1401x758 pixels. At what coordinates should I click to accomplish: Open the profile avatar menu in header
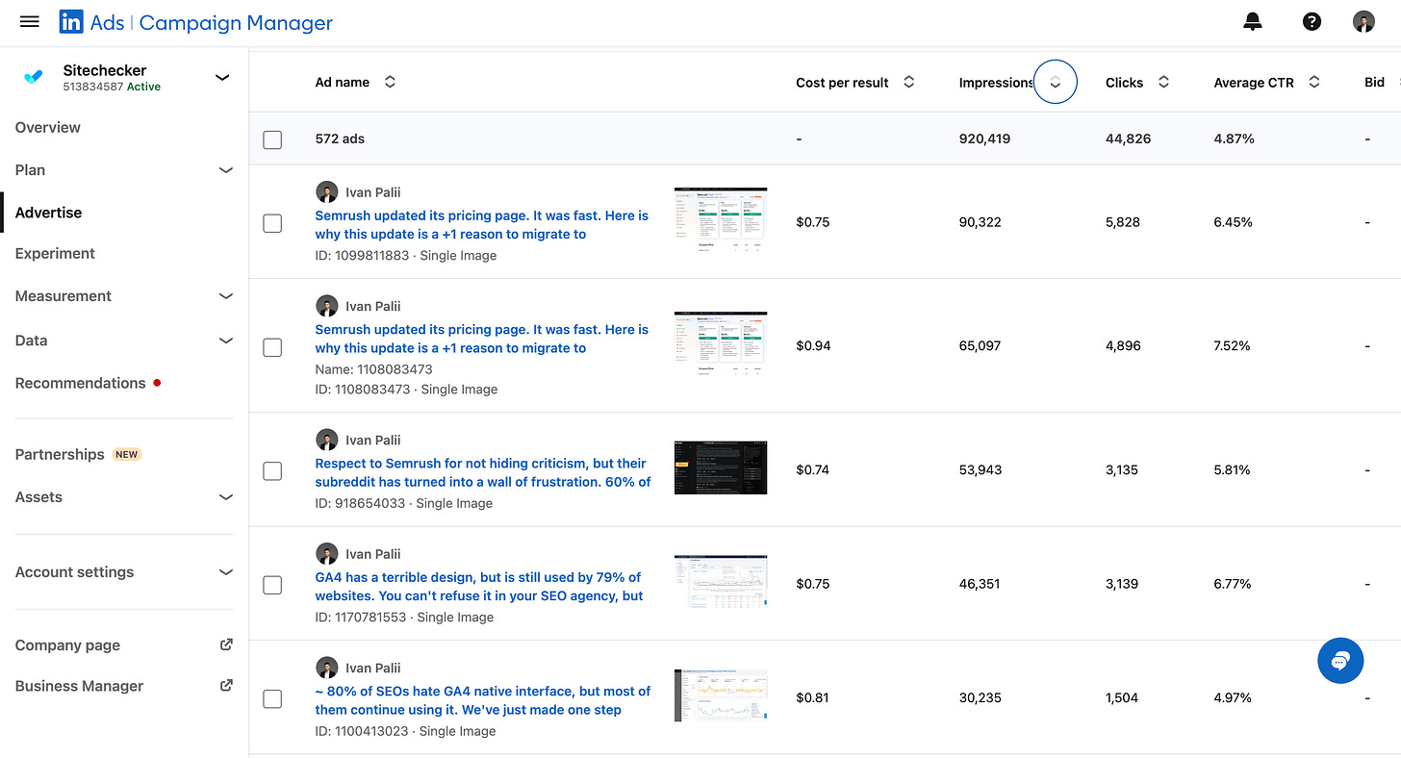[x=1363, y=21]
